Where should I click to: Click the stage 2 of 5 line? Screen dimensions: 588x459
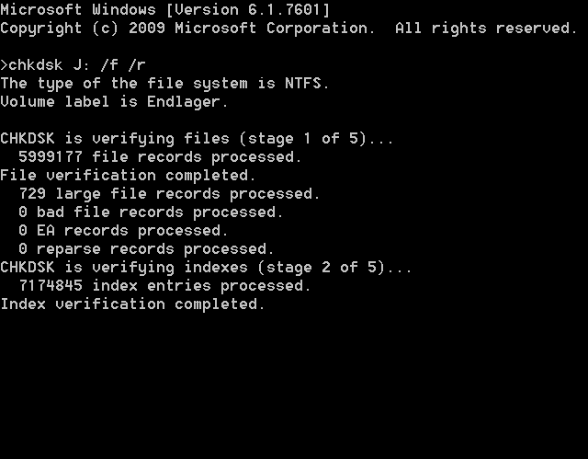(206, 268)
